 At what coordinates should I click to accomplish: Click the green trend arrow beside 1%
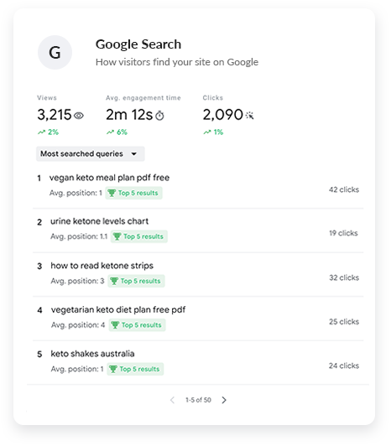tap(207, 132)
